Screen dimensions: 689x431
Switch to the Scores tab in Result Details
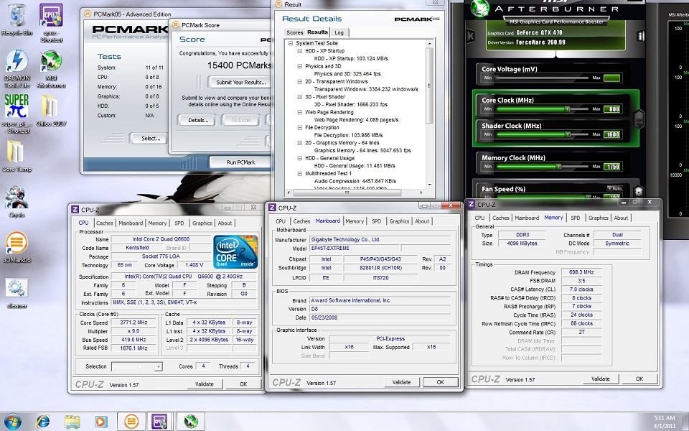pos(294,32)
